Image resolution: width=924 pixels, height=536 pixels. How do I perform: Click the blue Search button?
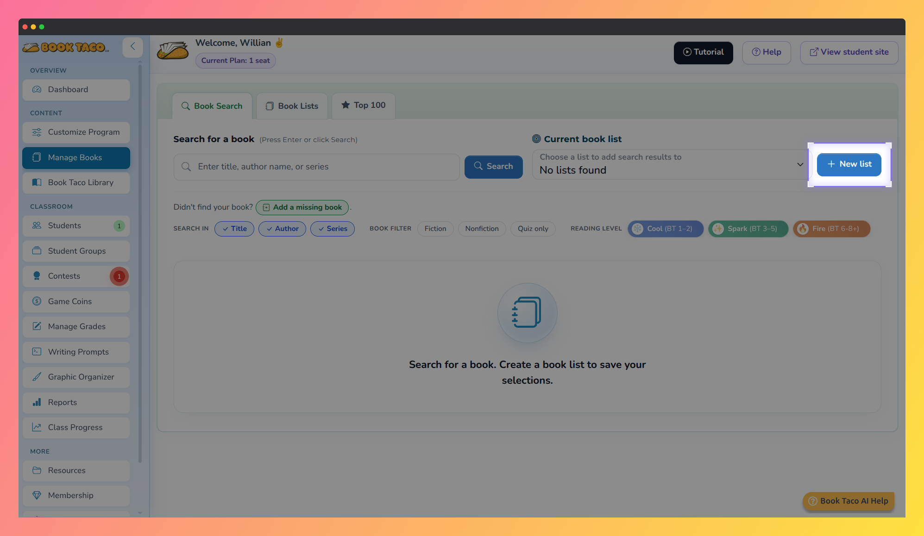pyautogui.click(x=494, y=167)
